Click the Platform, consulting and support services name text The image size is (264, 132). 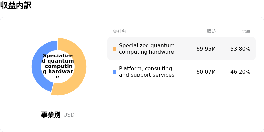tap(147, 72)
